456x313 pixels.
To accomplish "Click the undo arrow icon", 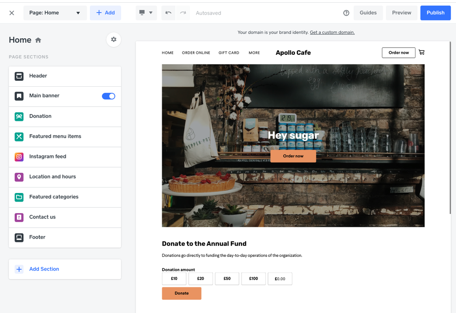I will pos(168,13).
